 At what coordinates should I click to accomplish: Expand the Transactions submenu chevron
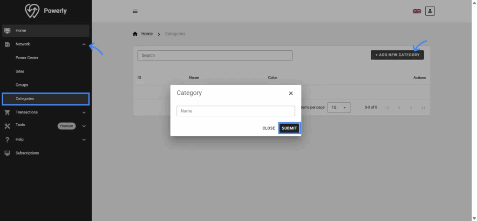pyautogui.click(x=84, y=112)
